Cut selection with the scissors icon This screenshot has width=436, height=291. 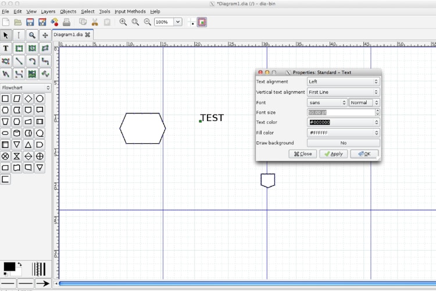[95, 22]
